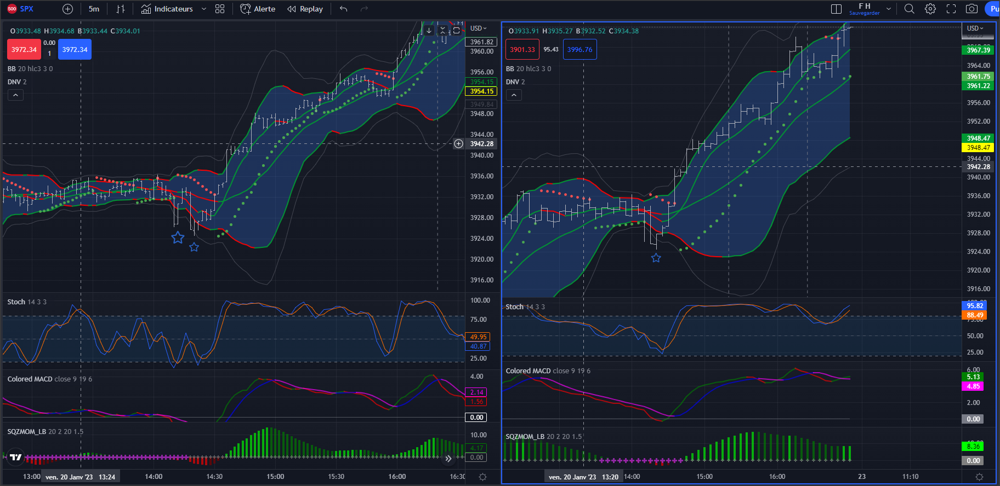1000x486 pixels.
Task: Select the Stoch 14 3 3 indicator on right chart
Action: point(525,307)
